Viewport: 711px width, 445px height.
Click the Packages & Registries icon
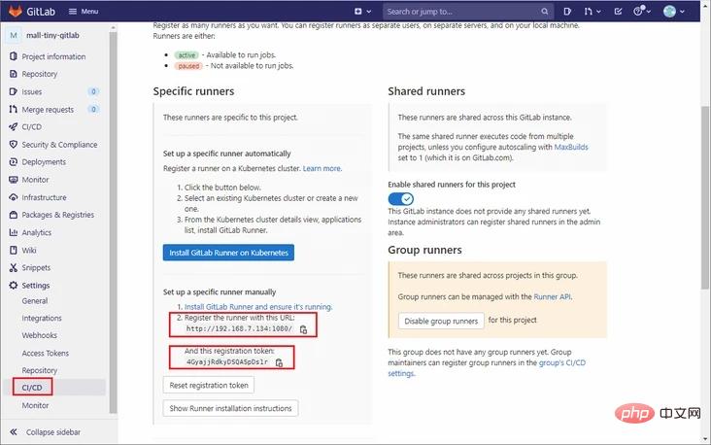tap(14, 215)
